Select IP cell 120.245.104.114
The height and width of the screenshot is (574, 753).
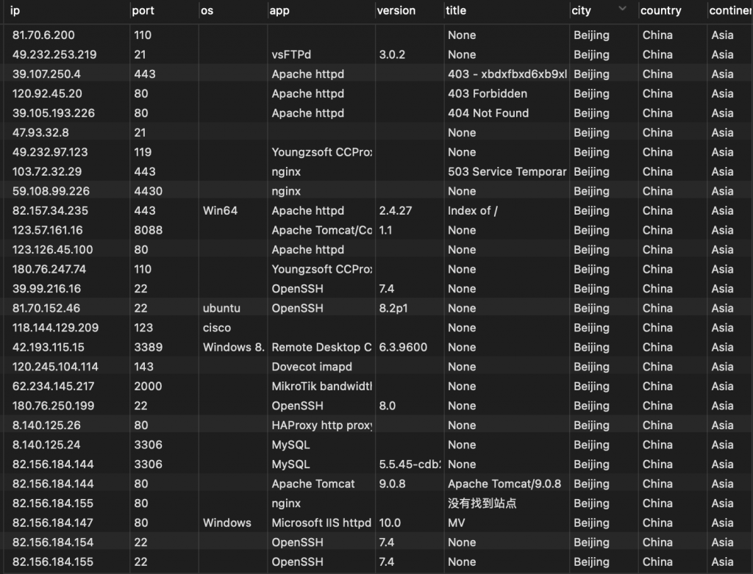click(x=55, y=367)
